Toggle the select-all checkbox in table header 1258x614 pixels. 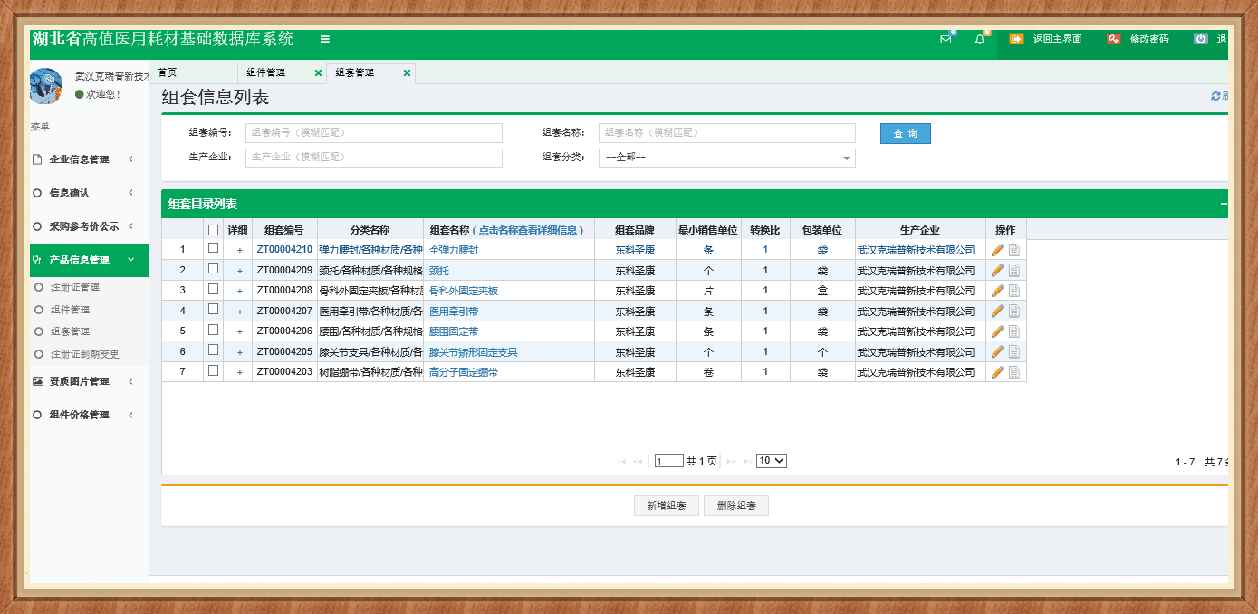[x=213, y=230]
